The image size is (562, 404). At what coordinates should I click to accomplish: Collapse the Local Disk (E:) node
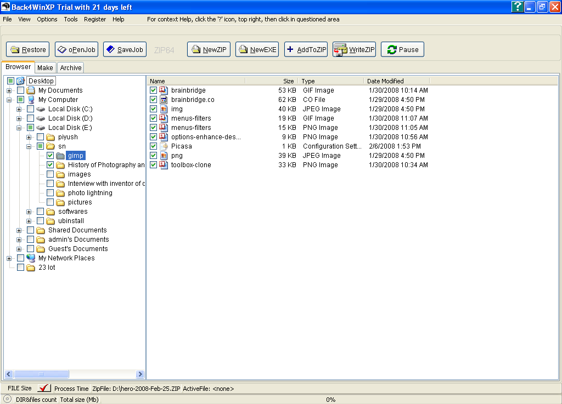click(19, 128)
